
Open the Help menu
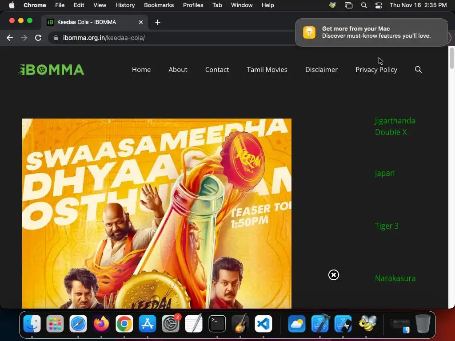[x=267, y=5]
